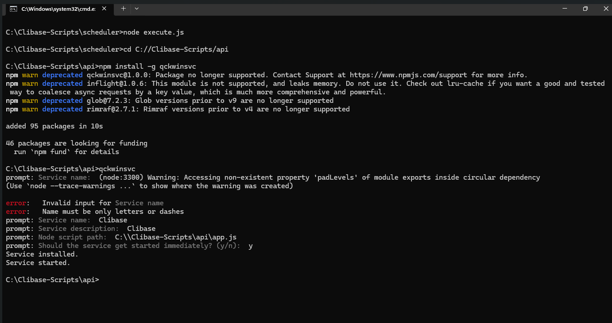Viewport: 612px width, 323px height.
Task: Open a new tab with the plus button
Action: click(123, 9)
